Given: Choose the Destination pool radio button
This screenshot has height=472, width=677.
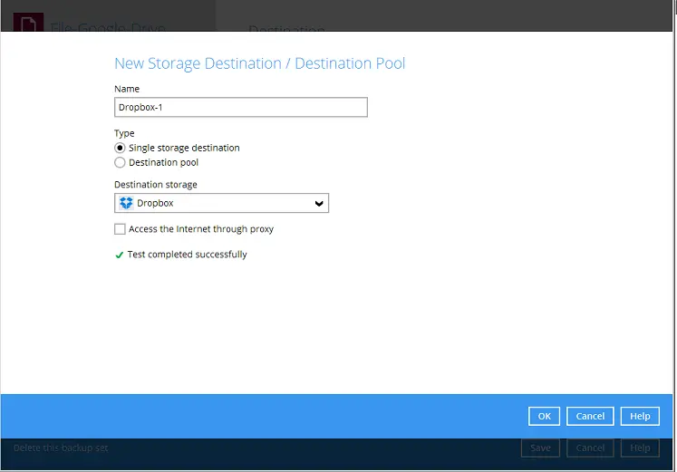Looking at the screenshot, I should pyautogui.click(x=120, y=163).
